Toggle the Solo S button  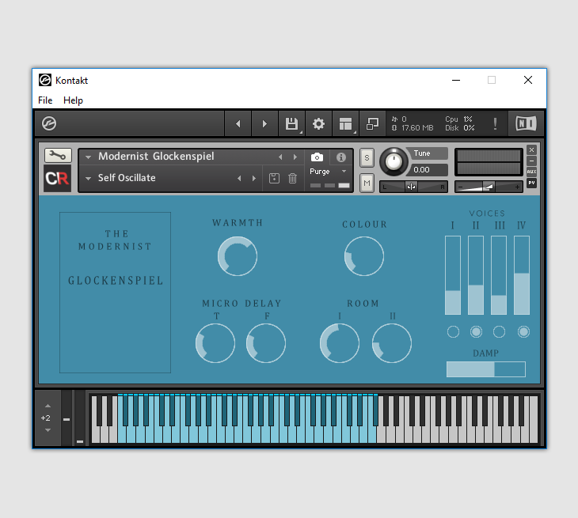[367, 157]
